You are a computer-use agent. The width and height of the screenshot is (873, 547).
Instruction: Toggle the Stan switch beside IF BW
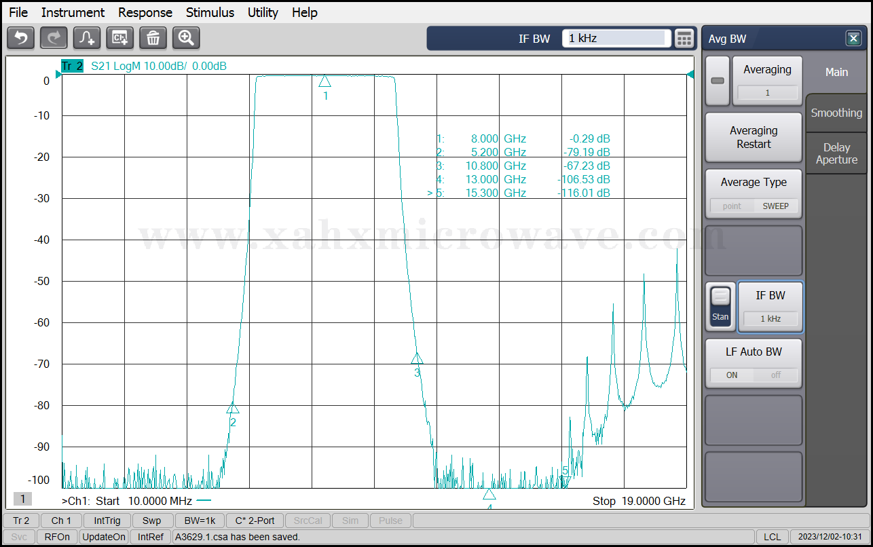click(720, 307)
